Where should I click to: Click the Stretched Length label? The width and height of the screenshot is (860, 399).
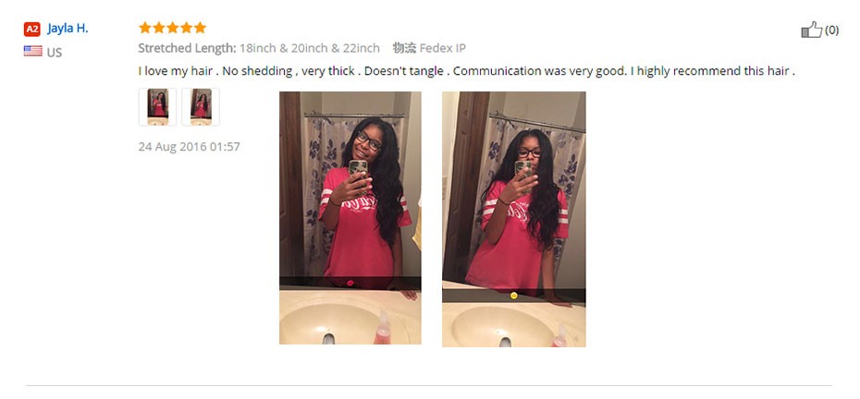(x=187, y=48)
